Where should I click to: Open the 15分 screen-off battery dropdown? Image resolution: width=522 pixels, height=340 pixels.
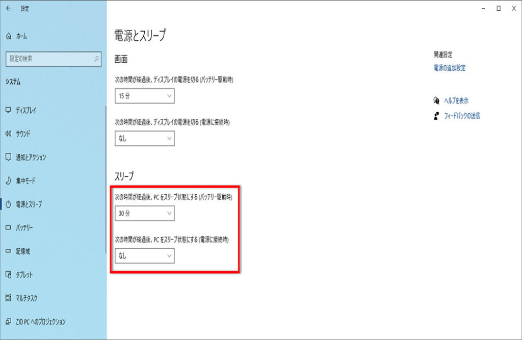coord(145,96)
